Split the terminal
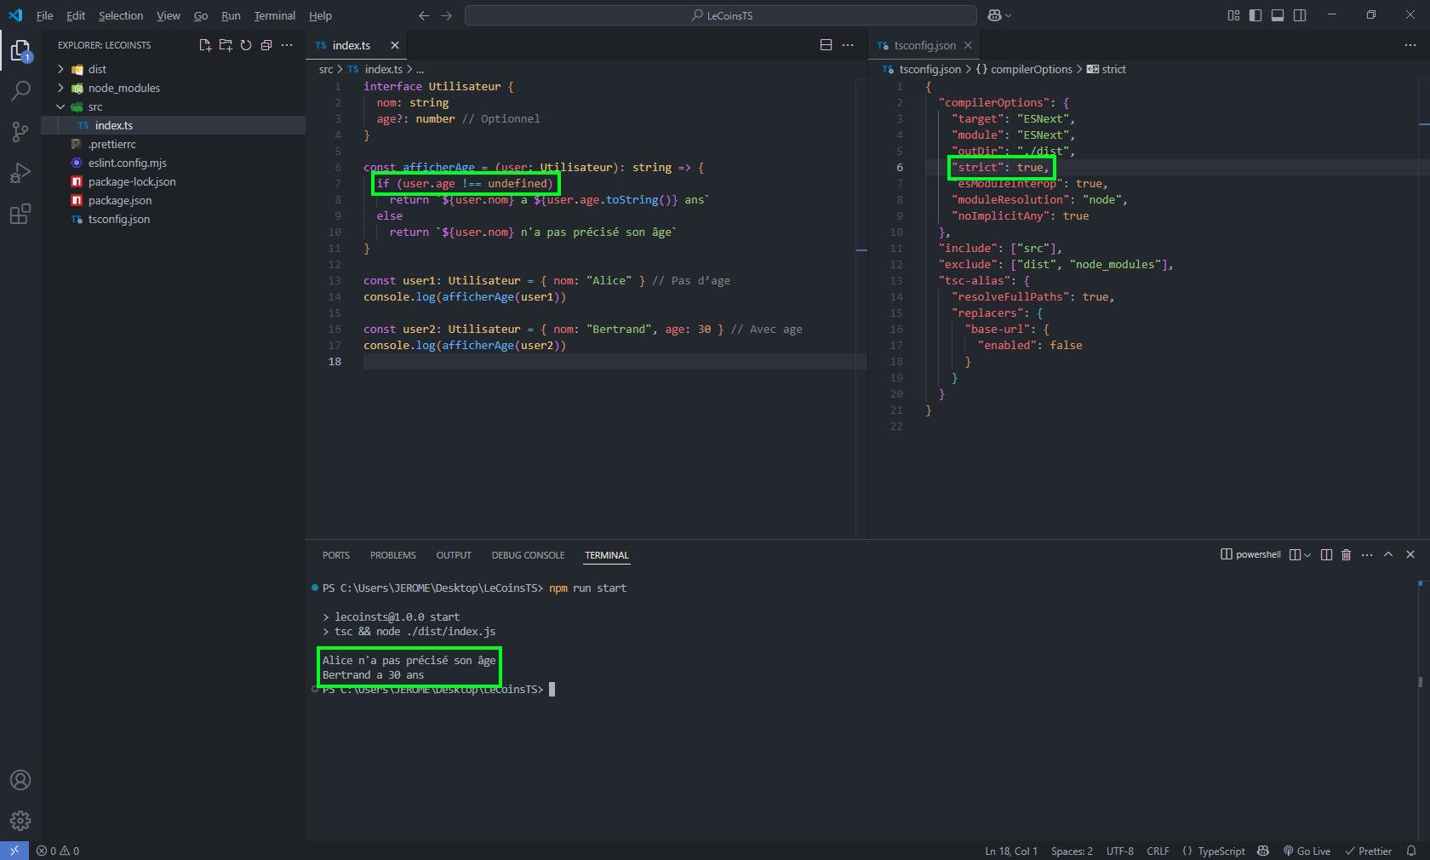Image resolution: width=1430 pixels, height=860 pixels. tap(1326, 554)
